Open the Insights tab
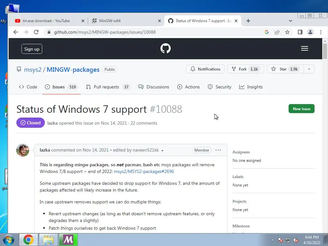Viewport: 328px width, 246px height. point(251,87)
